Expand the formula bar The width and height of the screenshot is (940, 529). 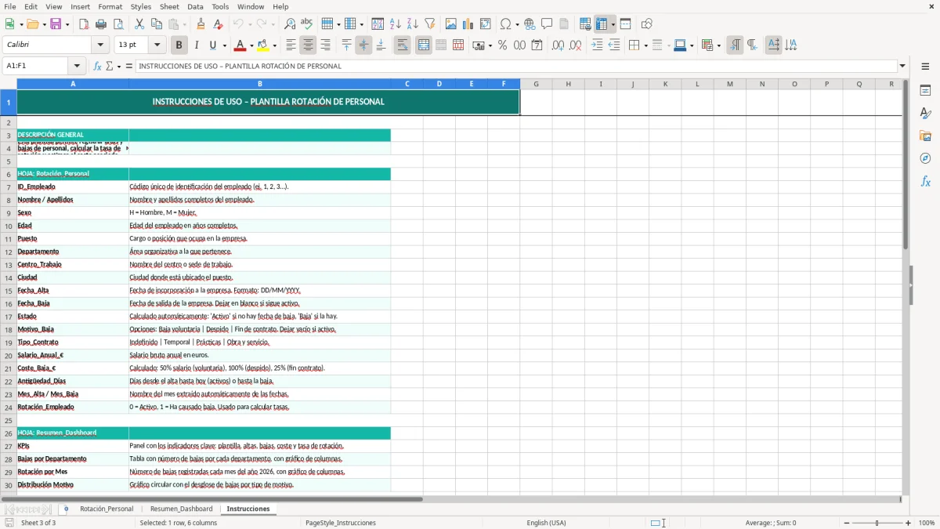tap(902, 66)
